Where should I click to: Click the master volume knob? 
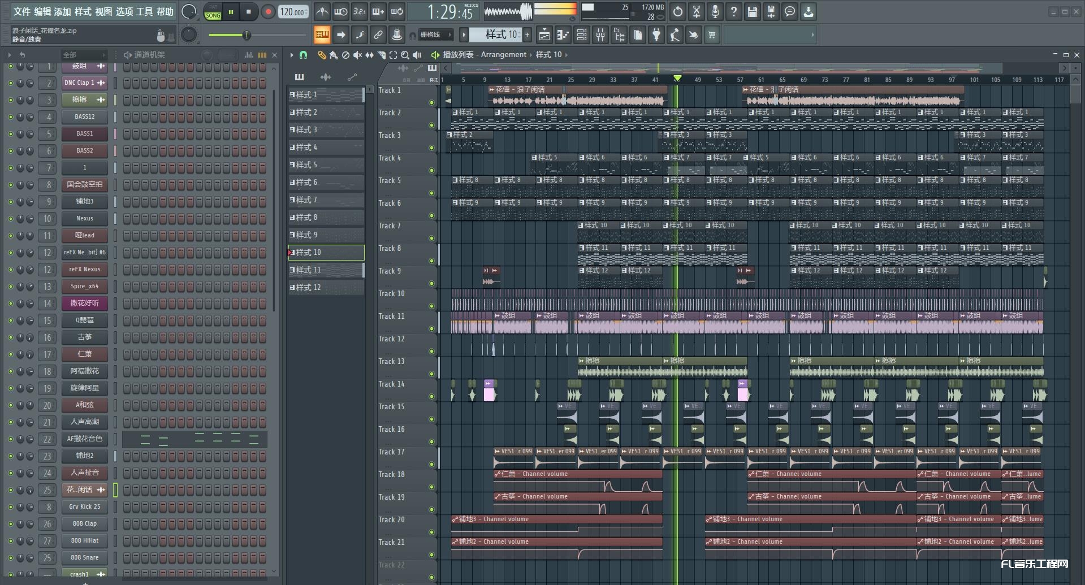pyautogui.click(x=189, y=11)
